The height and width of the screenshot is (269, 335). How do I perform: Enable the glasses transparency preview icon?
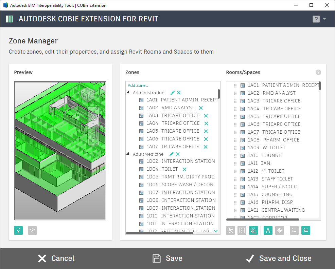[32, 230]
